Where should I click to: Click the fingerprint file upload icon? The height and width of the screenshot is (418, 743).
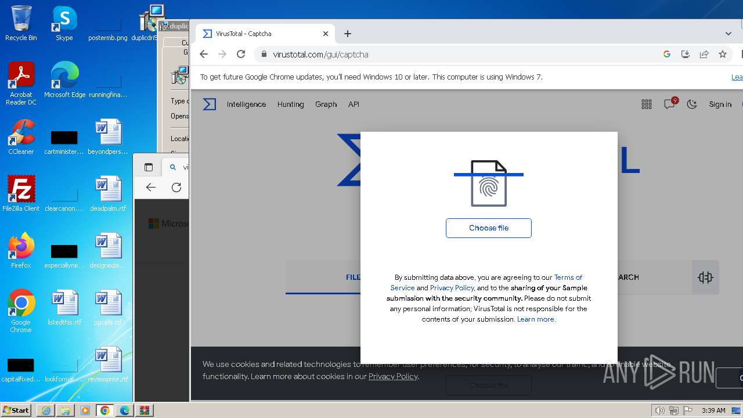tap(489, 183)
